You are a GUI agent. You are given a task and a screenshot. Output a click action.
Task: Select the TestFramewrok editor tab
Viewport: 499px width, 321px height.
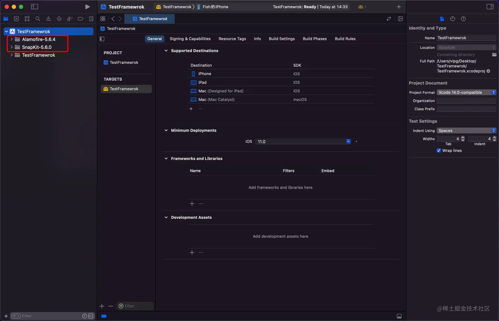click(x=150, y=19)
